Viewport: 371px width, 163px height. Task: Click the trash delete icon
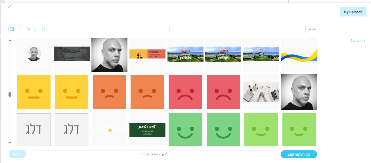35,29
